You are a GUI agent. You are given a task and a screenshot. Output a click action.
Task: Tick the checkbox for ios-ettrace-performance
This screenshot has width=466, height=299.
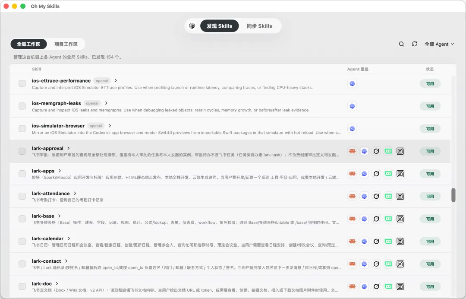[x=22, y=83]
